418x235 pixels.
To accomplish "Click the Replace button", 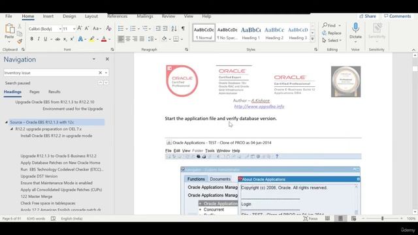I will 332,33.
